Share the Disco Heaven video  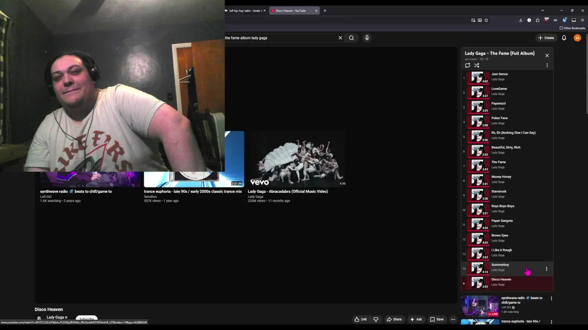(394, 319)
